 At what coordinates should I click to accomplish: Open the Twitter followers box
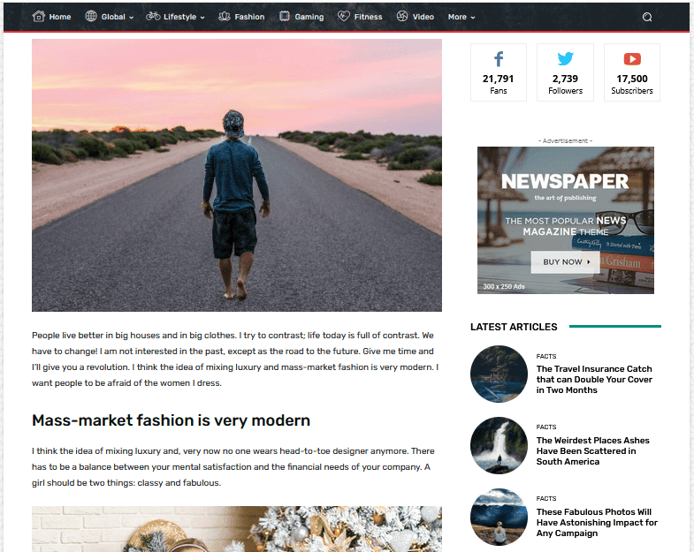pyautogui.click(x=565, y=72)
